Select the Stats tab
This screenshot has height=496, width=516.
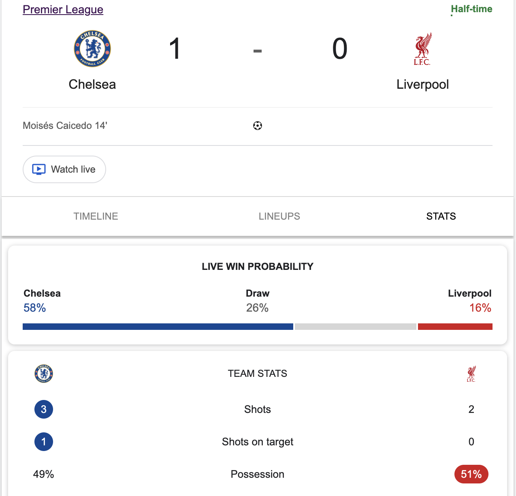click(x=441, y=216)
